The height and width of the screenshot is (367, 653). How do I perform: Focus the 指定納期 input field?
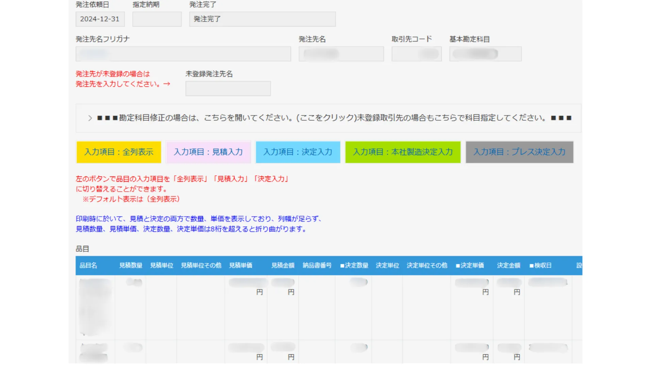pyautogui.click(x=157, y=19)
